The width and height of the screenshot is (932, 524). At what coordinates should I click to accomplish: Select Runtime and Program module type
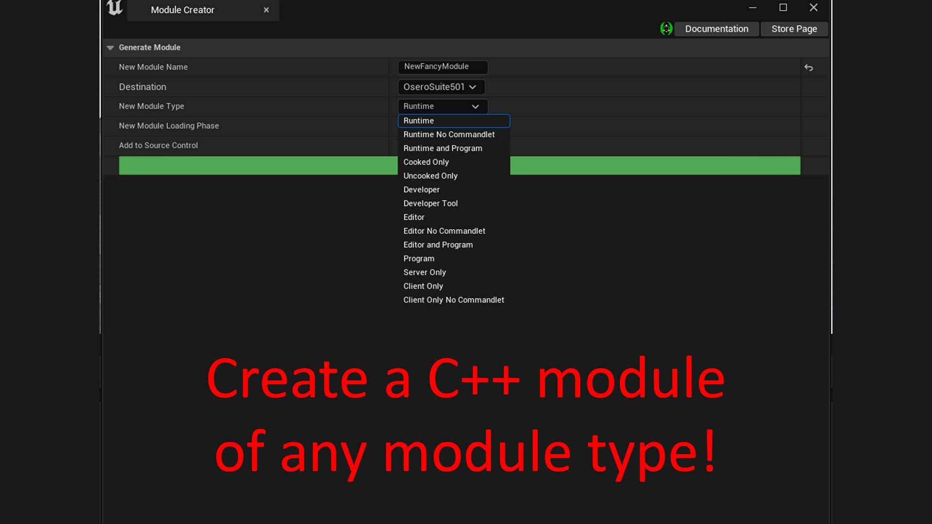click(443, 148)
